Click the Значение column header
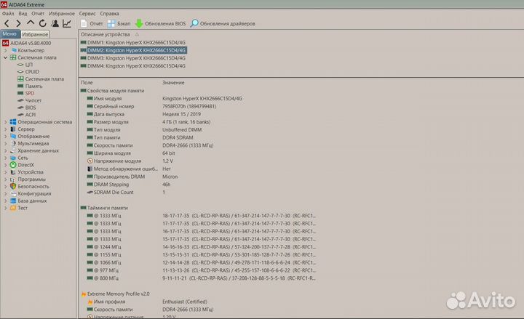This screenshot has width=524, height=319. (173, 82)
